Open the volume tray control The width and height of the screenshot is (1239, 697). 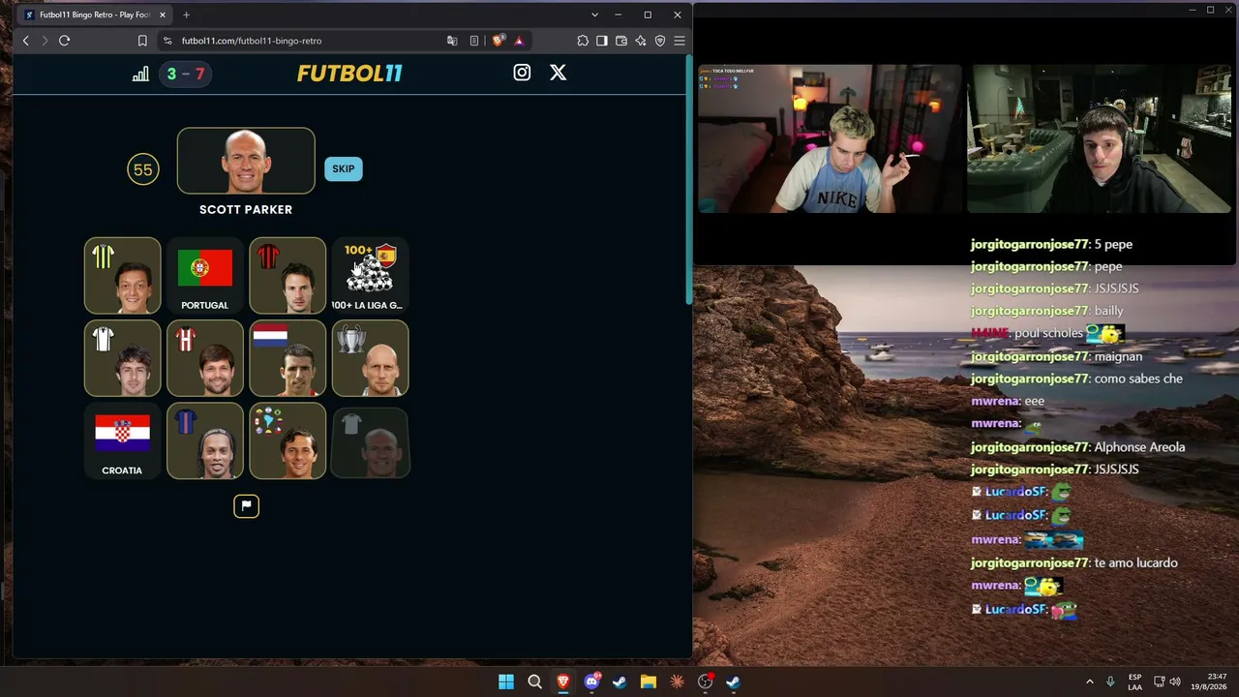coord(1175,682)
